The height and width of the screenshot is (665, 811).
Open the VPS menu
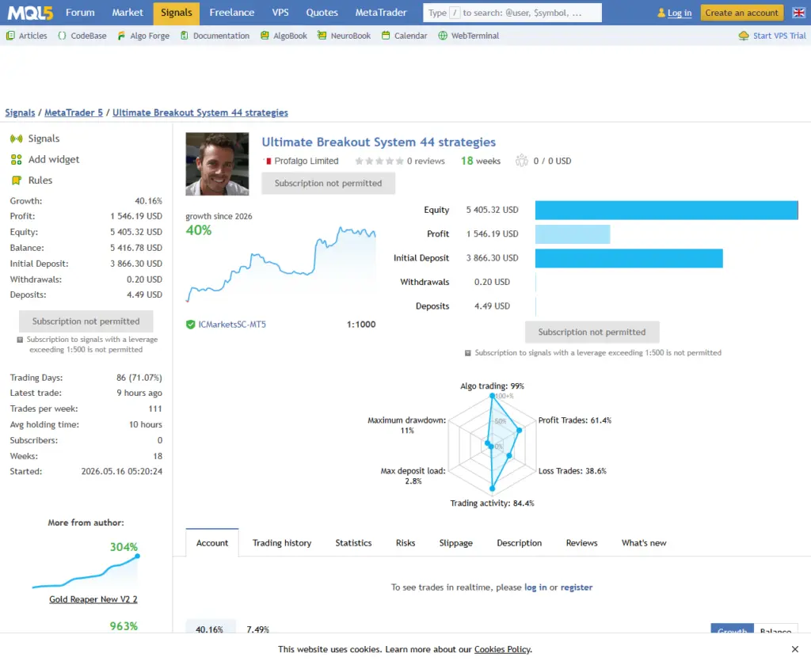[x=280, y=13]
